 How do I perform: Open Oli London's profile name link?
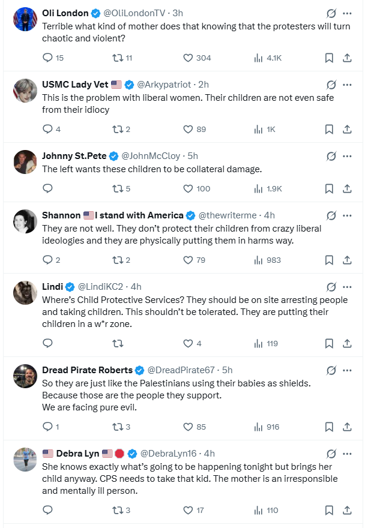(x=65, y=13)
